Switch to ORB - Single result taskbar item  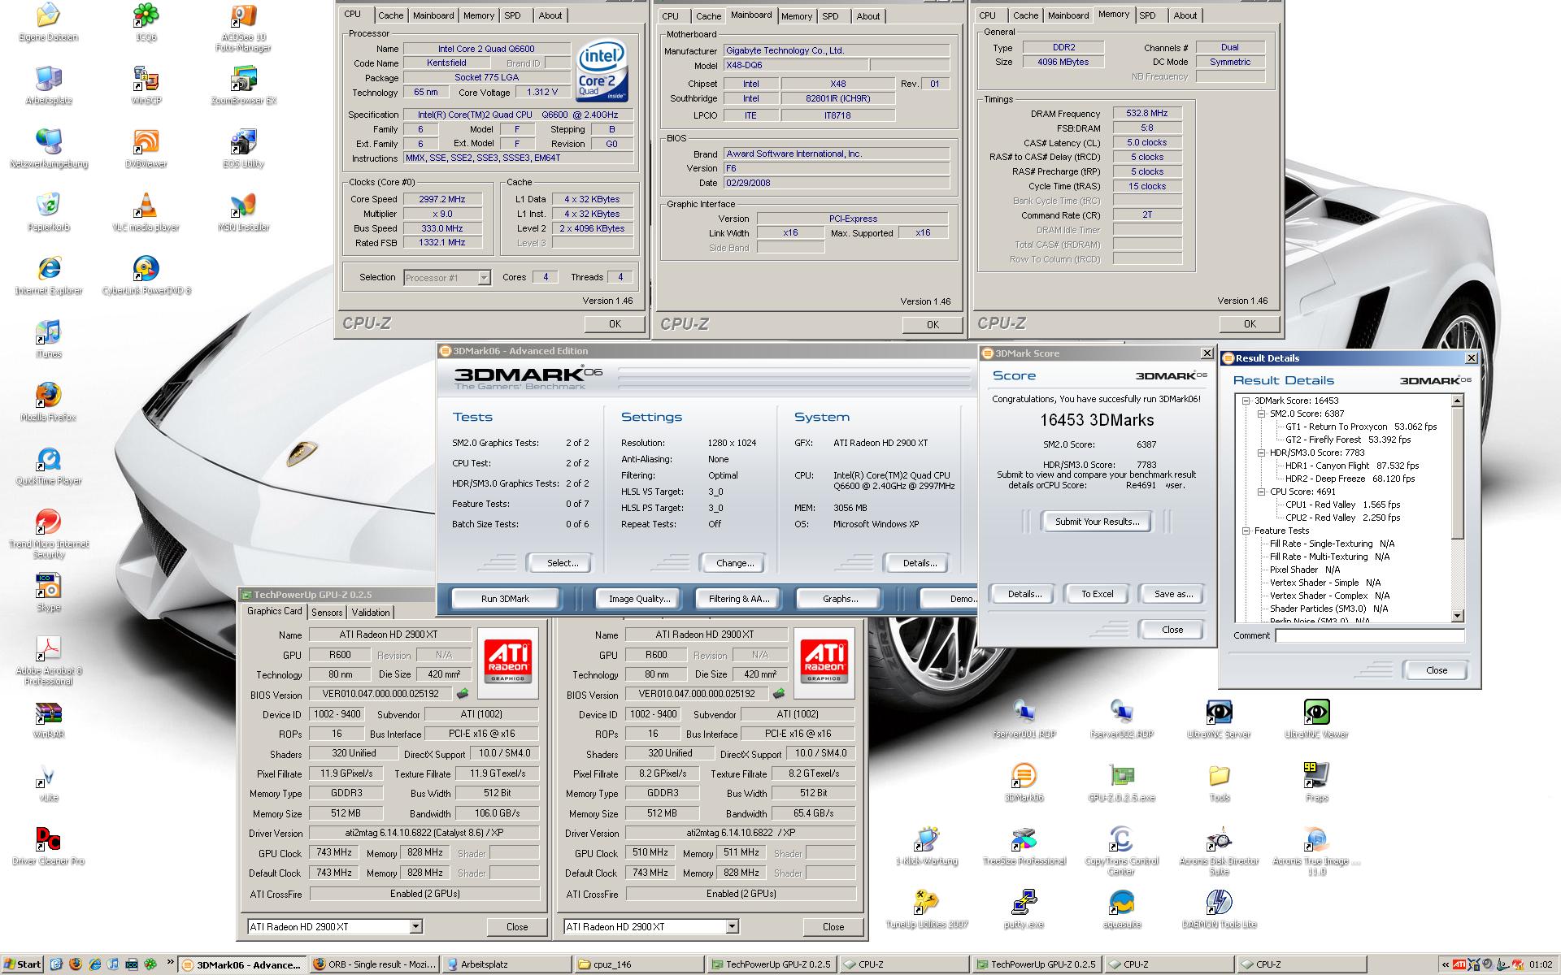pos(375,964)
